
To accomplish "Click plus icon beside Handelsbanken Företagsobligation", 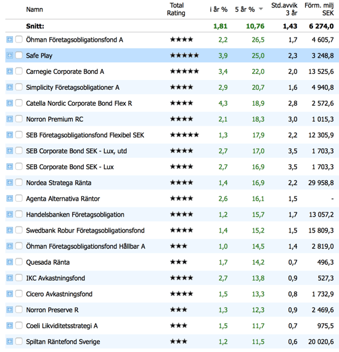I will pyautogui.click(x=9, y=215).
